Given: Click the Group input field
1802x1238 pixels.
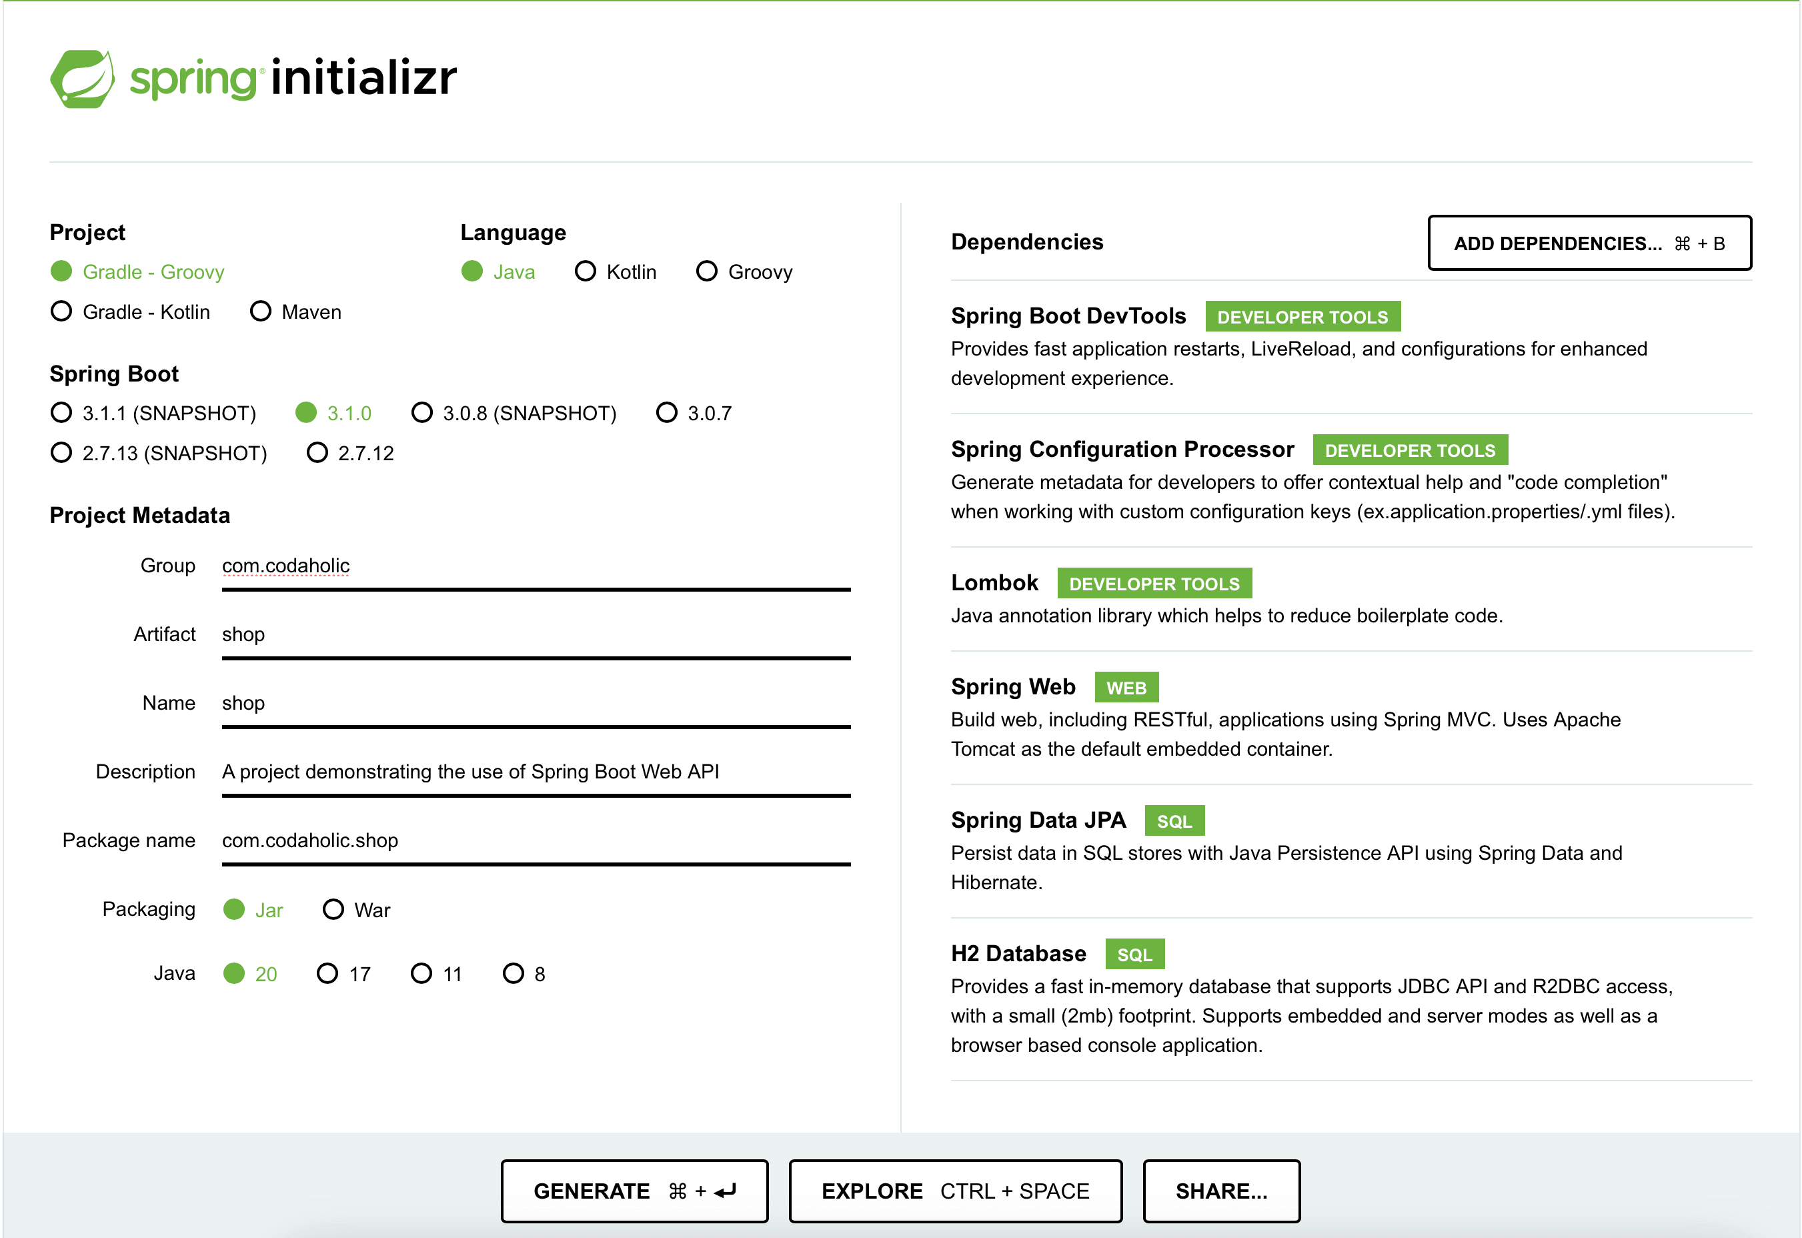Looking at the screenshot, I should tap(536, 567).
